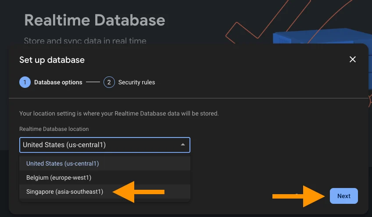Select Belgium (europe-west1) location option
This screenshot has width=372, height=217.
pyautogui.click(x=59, y=177)
